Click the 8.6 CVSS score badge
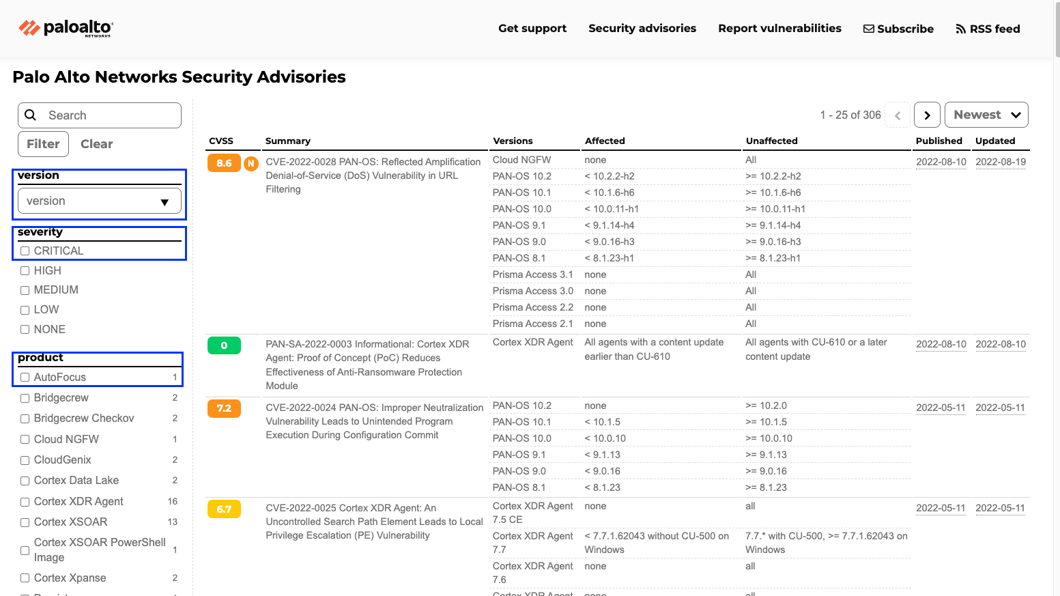1060x596 pixels. [224, 163]
